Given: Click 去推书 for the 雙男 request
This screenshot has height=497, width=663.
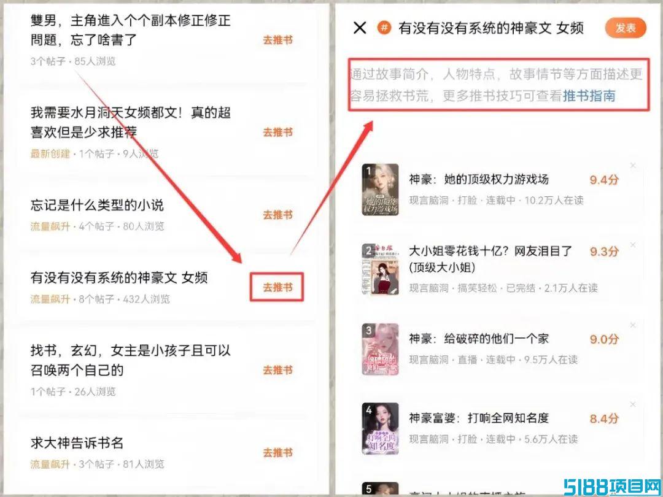Looking at the screenshot, I should click(x=277, y=40).
